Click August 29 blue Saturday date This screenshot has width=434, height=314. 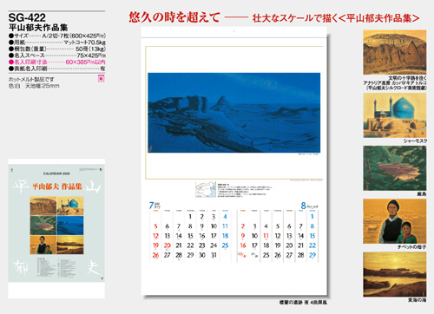click(312, 255)
